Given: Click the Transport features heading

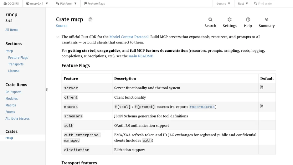Looking at the screenshot, I should (79, 162).
